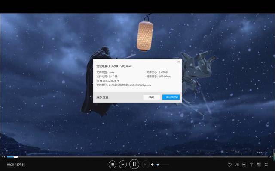Adjust the volume slider knob
Screen dimensions: 275x171
(158, 165)
